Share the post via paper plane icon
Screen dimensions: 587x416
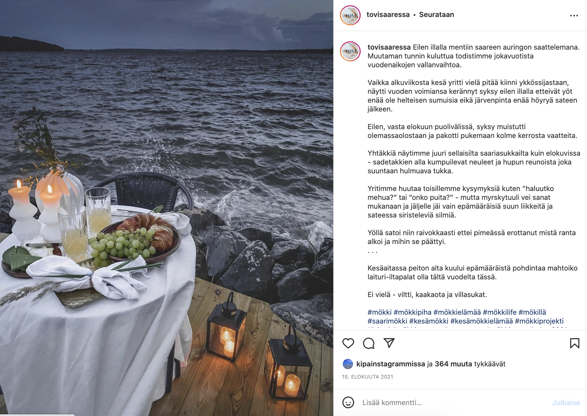pyautogui.click(x=389, y=343)
